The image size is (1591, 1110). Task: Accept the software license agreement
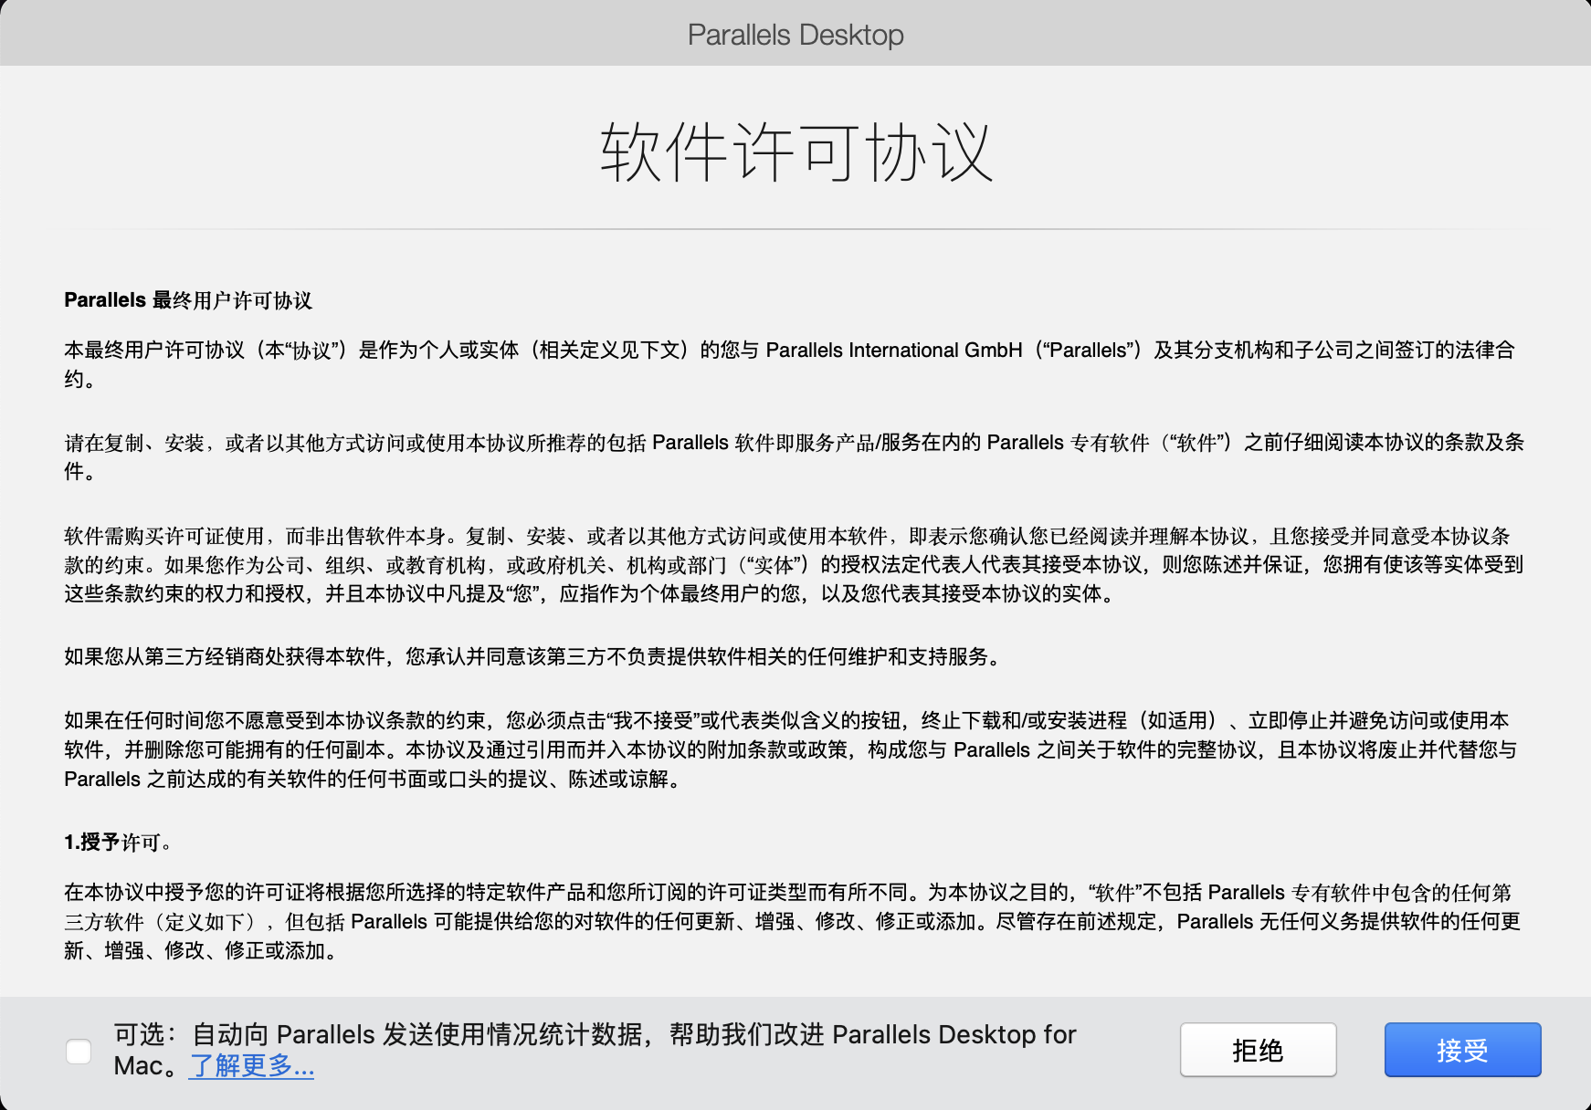point(1462,1049)
